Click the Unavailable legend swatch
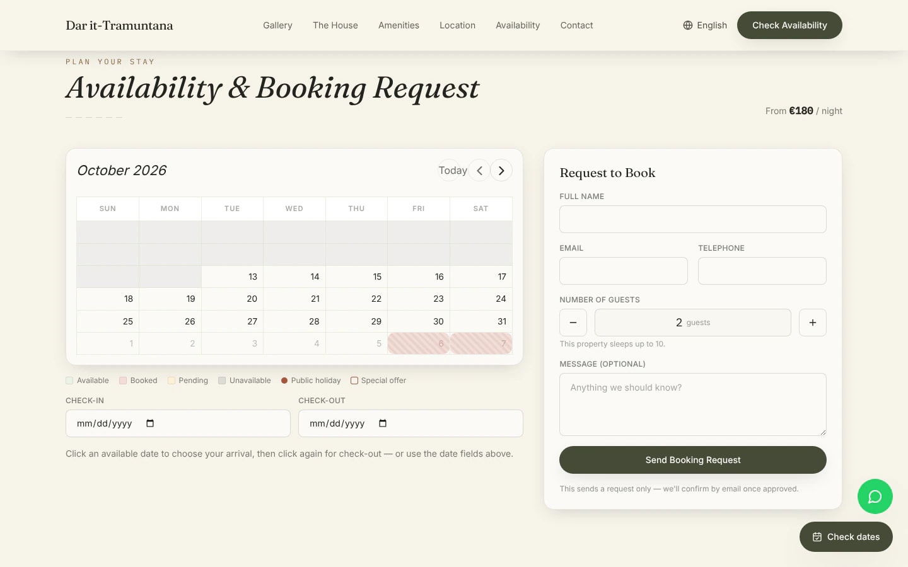This screenshot has height=567, width=908. coord(222,381)
